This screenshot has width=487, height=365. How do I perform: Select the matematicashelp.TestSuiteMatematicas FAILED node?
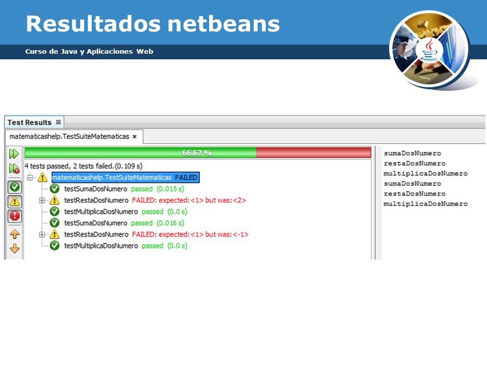coord(125,177)
